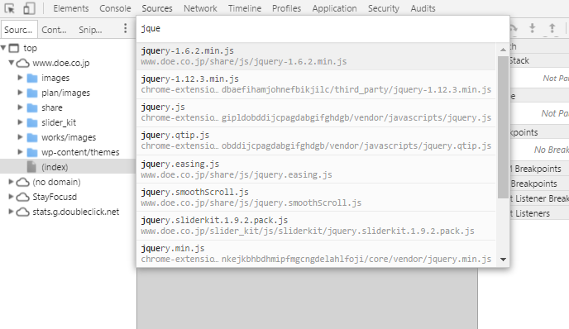This screenshot has height=329, width=569.
Task: Open the jquery.smoothScroll.js result
Action: point(316,198)
